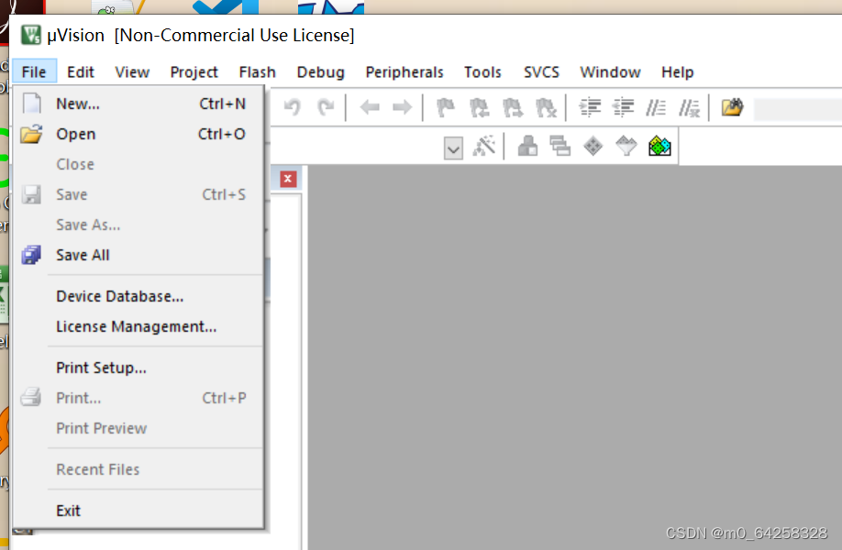842x550 pixels.
Task: Select Save All menu entry
Action: coord(138,256)
